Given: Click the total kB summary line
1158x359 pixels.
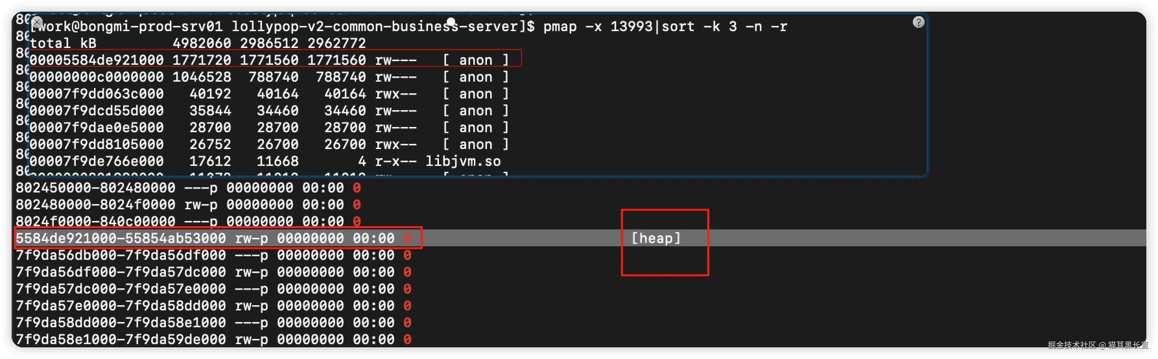Looking at the screenshot, I should pyautogui.click(x=198, y=43).
